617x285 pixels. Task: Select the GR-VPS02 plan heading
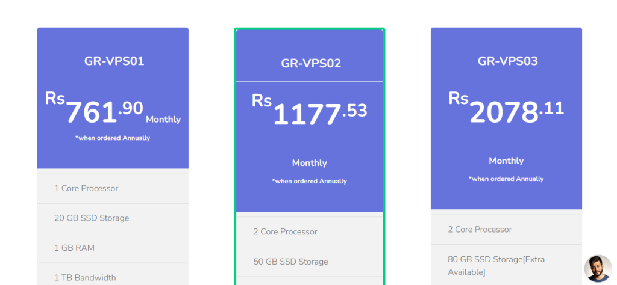pyautogui.click(x=311, y=63)
